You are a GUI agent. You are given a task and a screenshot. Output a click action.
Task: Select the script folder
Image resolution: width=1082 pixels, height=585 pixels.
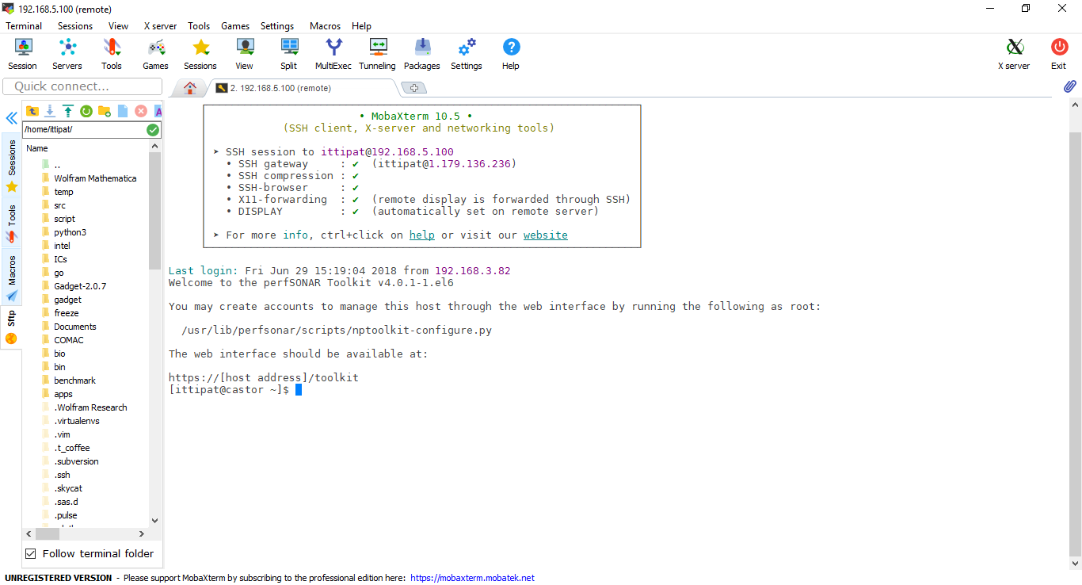pos(64,219)
